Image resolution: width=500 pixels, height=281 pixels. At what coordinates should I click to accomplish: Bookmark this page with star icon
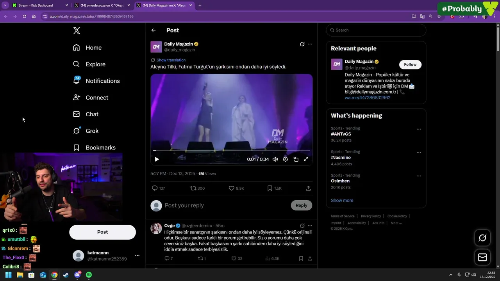[x=439, y=16]
